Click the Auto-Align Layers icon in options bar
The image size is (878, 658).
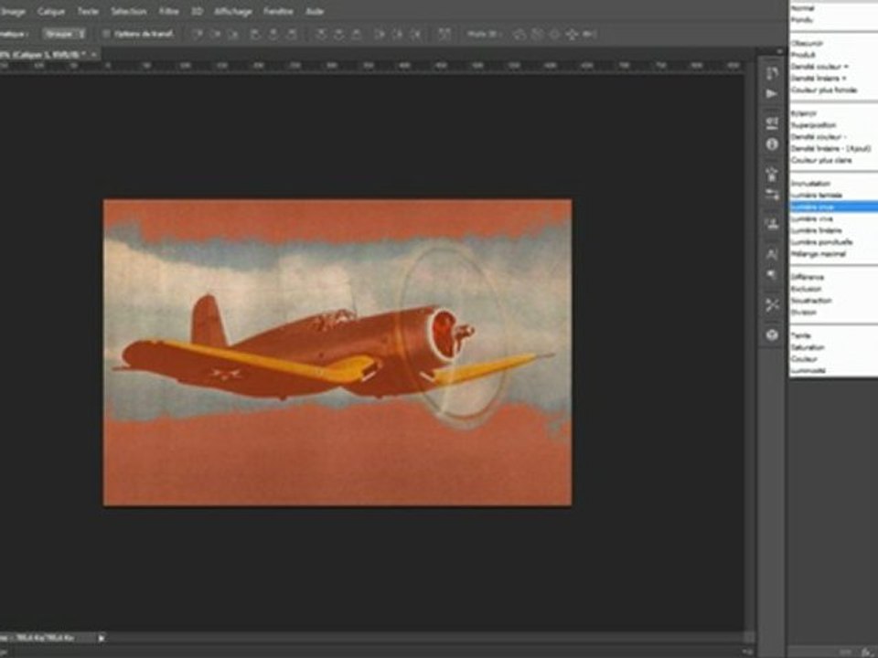pos(444,34)
